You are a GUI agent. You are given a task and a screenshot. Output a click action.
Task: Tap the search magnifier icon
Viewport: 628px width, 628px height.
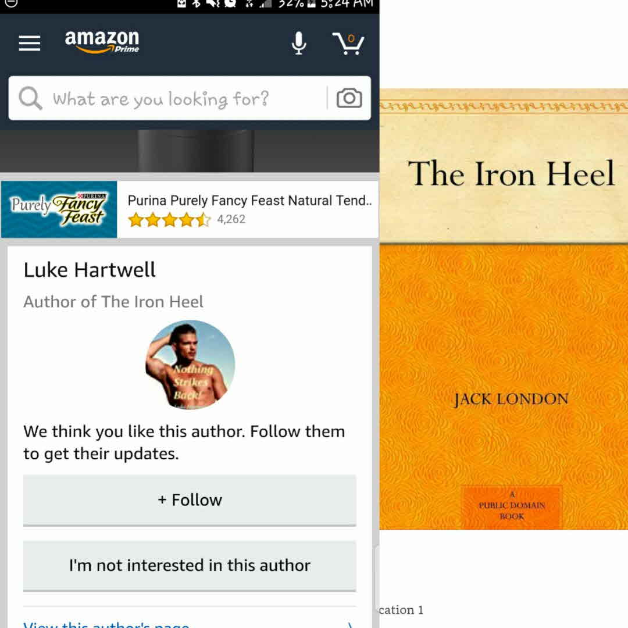[30, 98]
